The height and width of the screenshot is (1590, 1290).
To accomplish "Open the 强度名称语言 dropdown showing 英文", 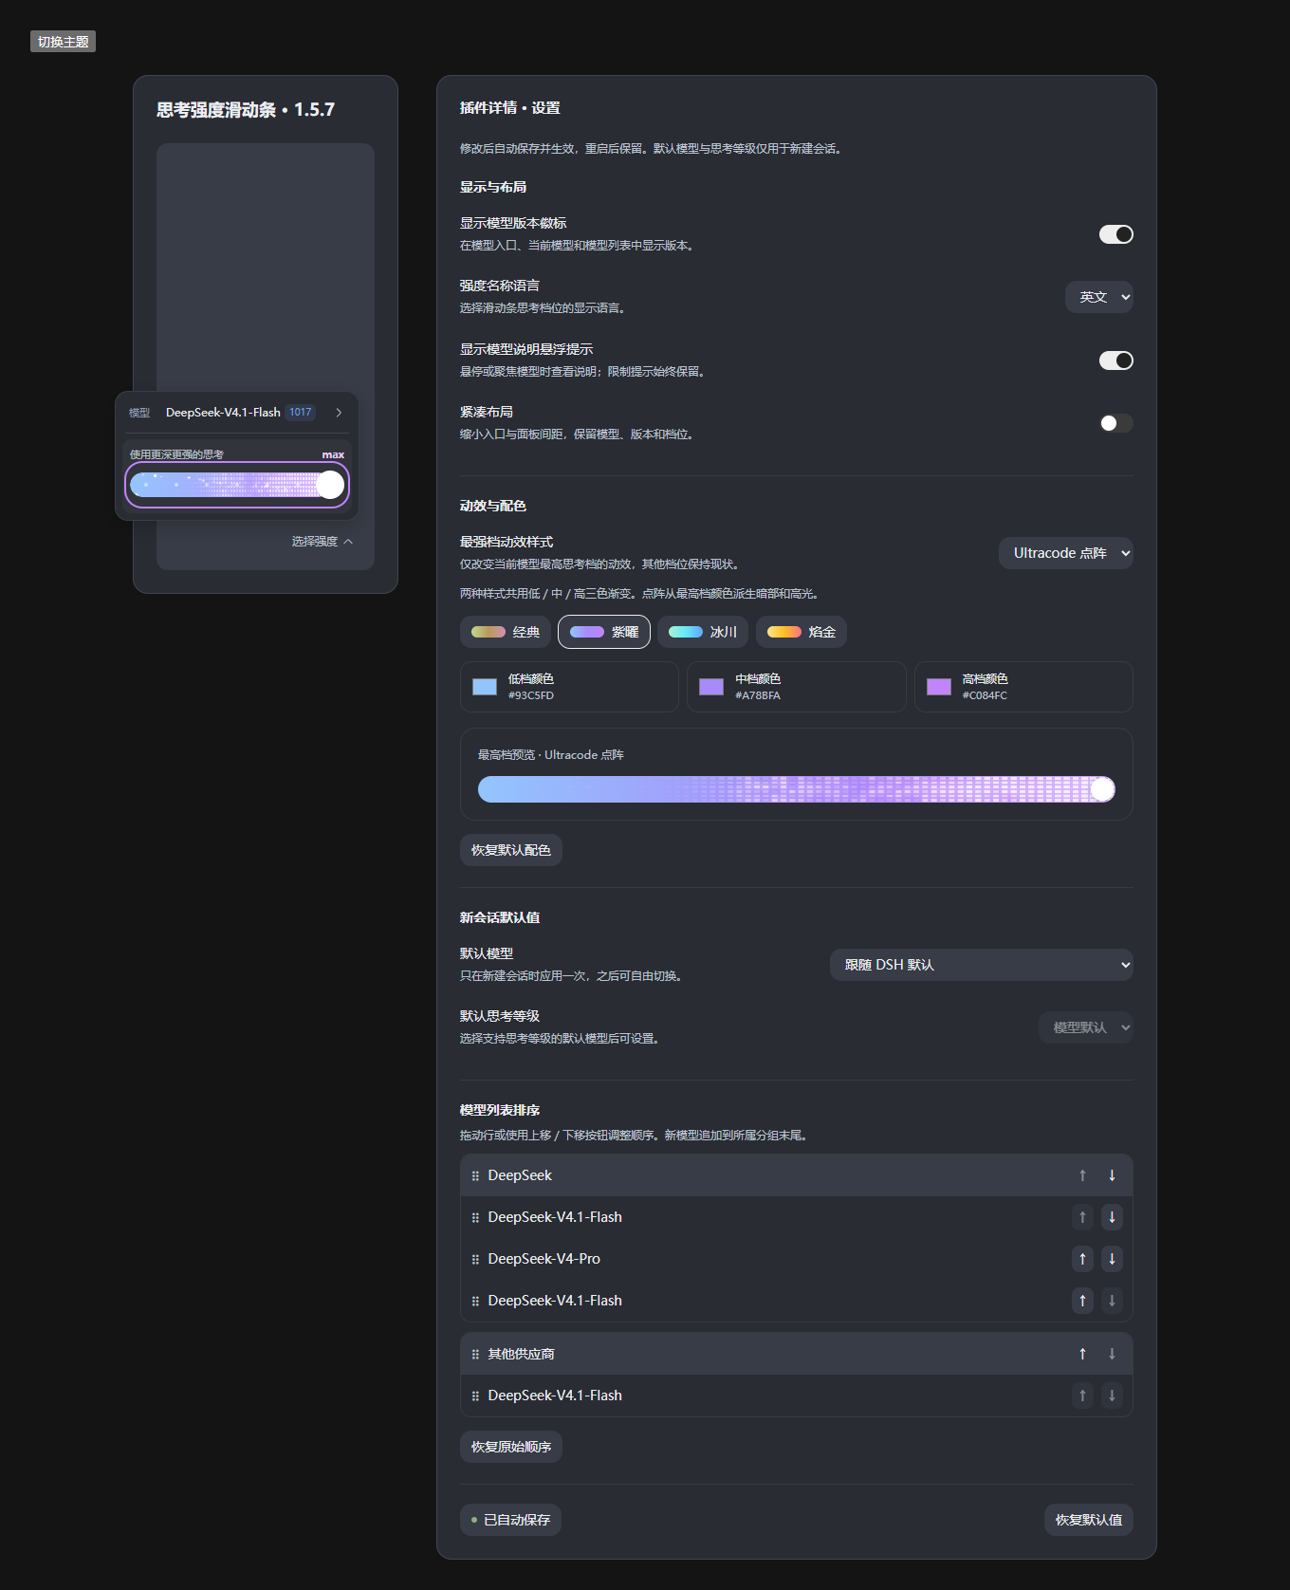I will click(1099, 297).
